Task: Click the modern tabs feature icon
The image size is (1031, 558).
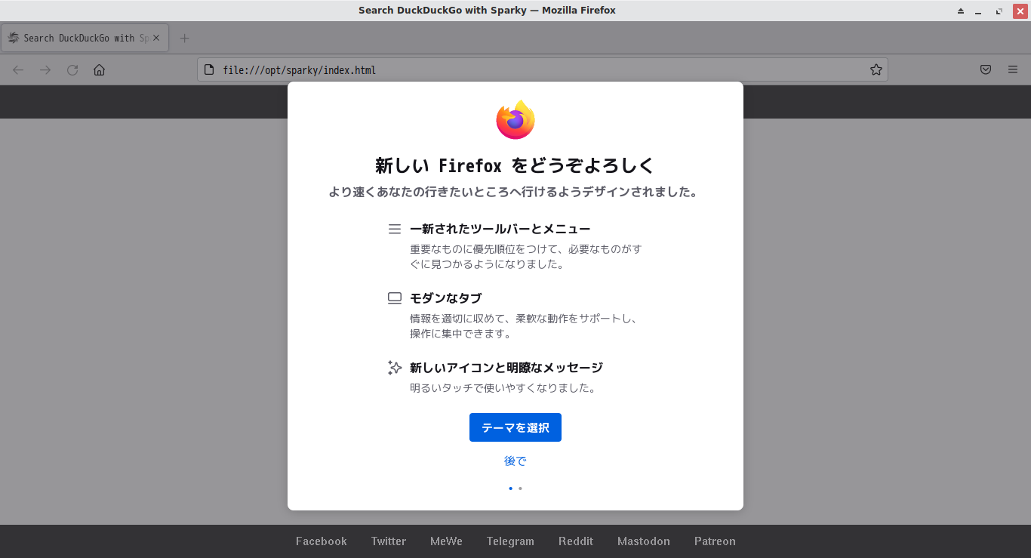Action: point(394,298)
